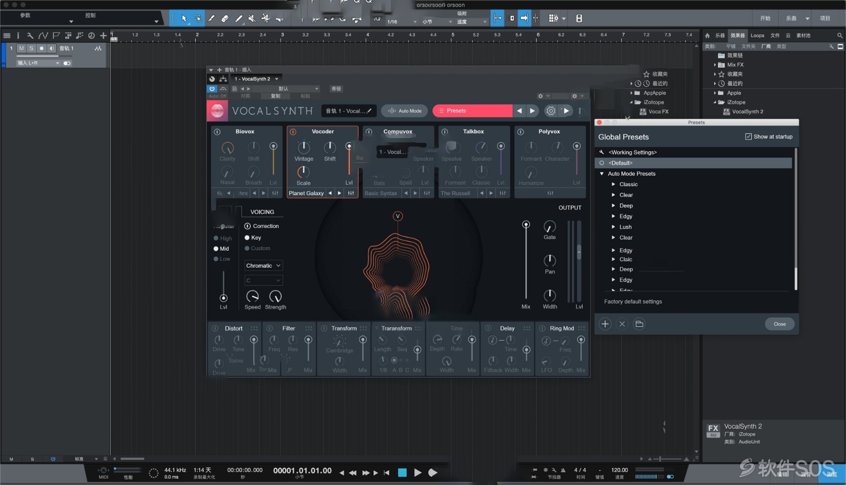Click the record button in transport bar
This screenshot has width=846, height=485.
click(x=433, y=472)
